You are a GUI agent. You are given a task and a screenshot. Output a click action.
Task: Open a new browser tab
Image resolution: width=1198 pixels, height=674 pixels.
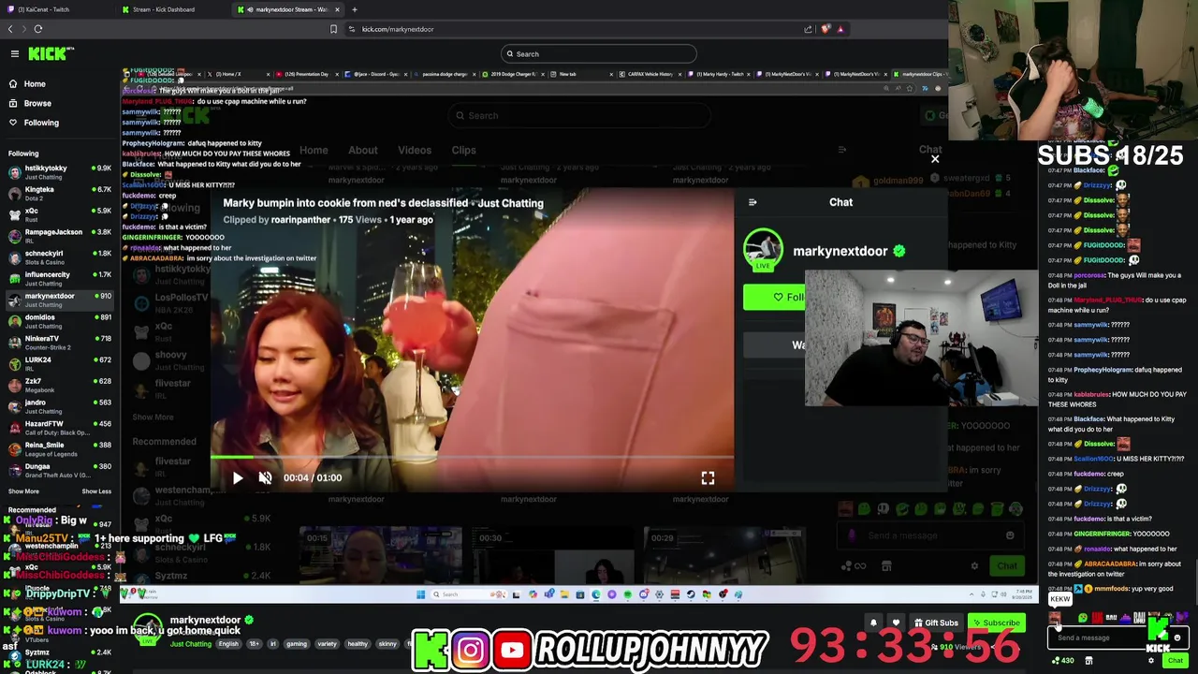click(354, 9)
